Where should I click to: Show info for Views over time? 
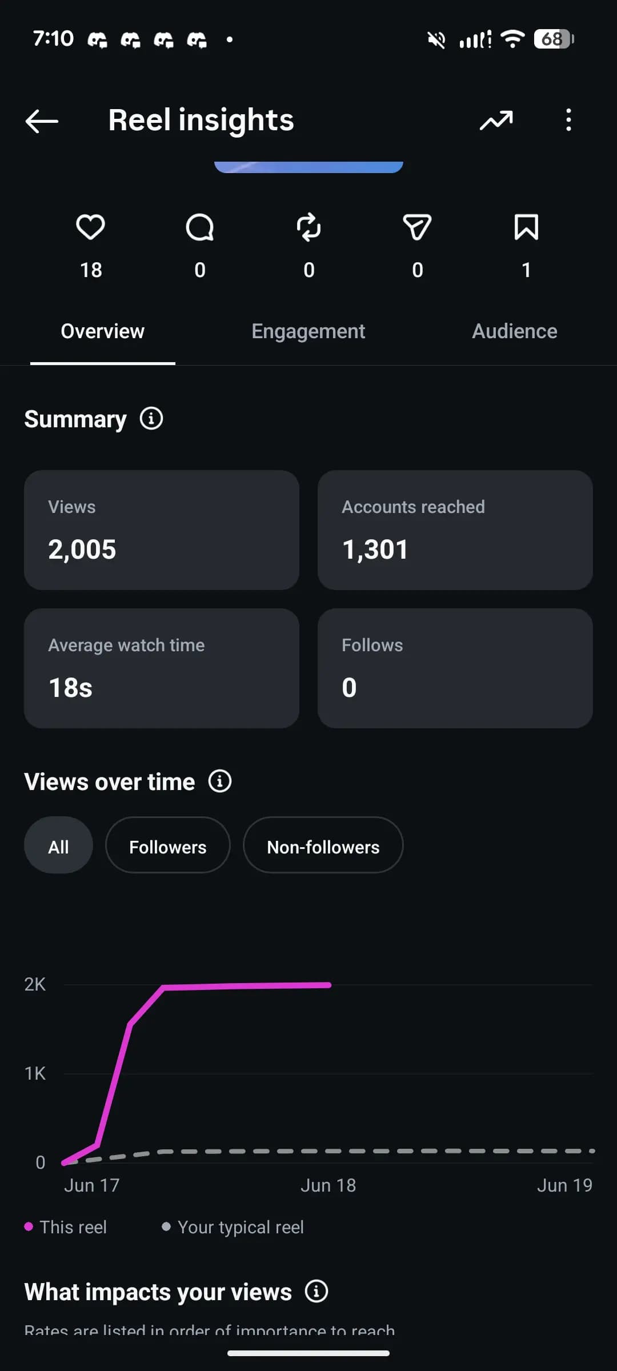220,781
